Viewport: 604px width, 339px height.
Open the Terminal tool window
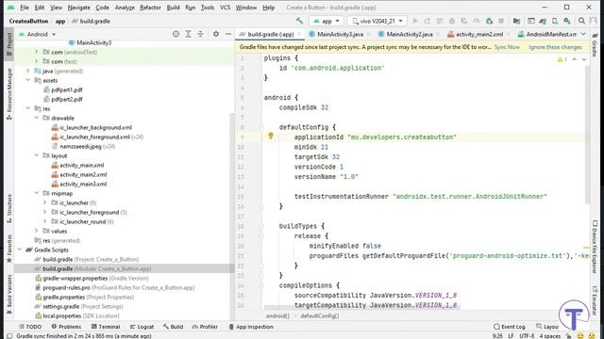tap(106, 327)
